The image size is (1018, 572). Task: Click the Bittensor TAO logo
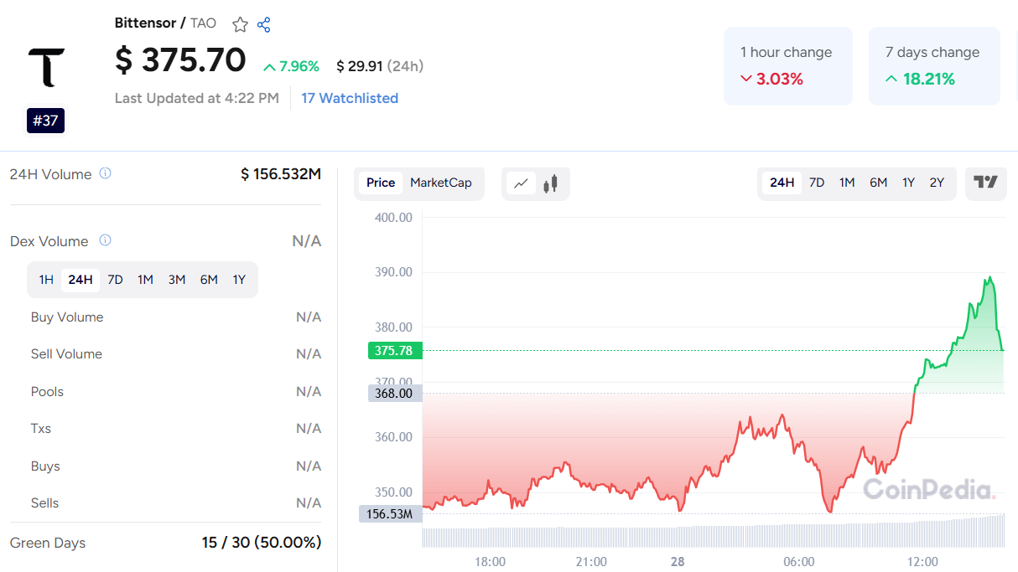46,67
